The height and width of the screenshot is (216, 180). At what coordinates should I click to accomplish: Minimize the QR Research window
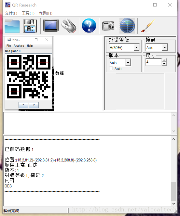[140, 5]
